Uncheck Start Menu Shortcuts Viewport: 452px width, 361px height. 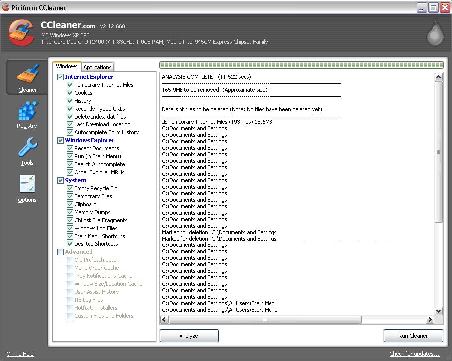pos(70,236)
